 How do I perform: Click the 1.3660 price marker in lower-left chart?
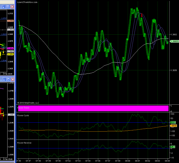click(x=11, y=115)
